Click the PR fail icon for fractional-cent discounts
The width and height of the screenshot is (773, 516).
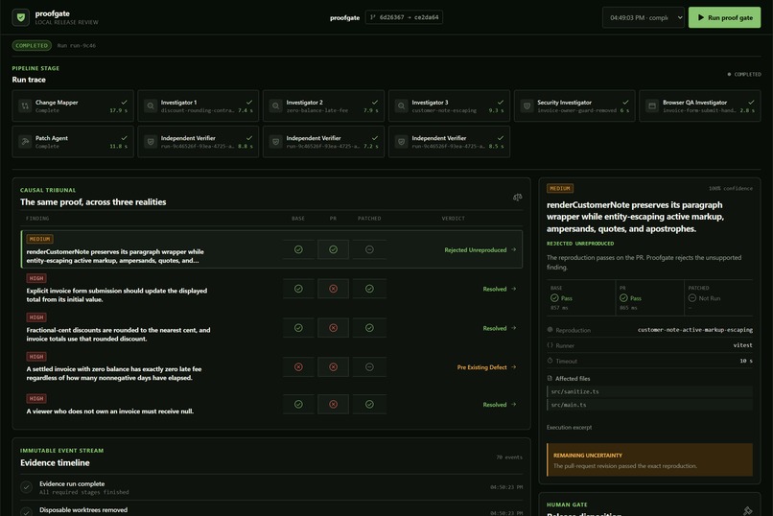coord(333,328)
